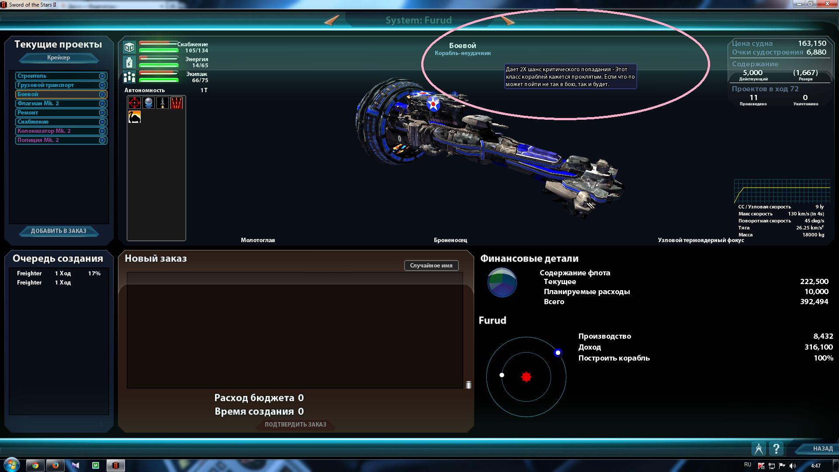Click the Корабль-неудачник trait label

click(x=463, y=53)
